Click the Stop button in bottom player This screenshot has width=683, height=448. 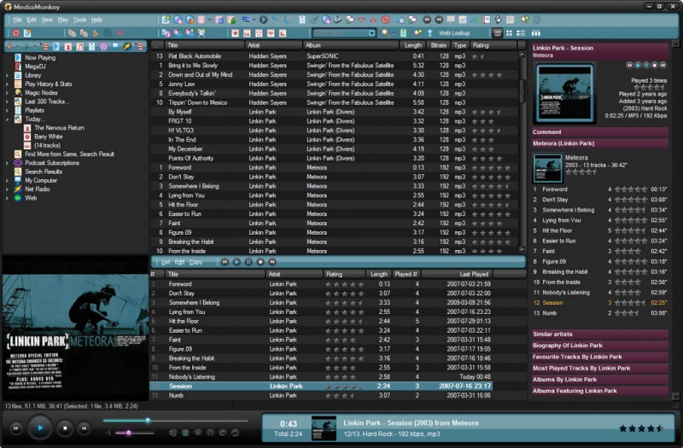(x=65, y=428)
